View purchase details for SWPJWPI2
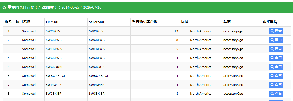The width and height of the screenshot is (293, 101). point(276,84)
